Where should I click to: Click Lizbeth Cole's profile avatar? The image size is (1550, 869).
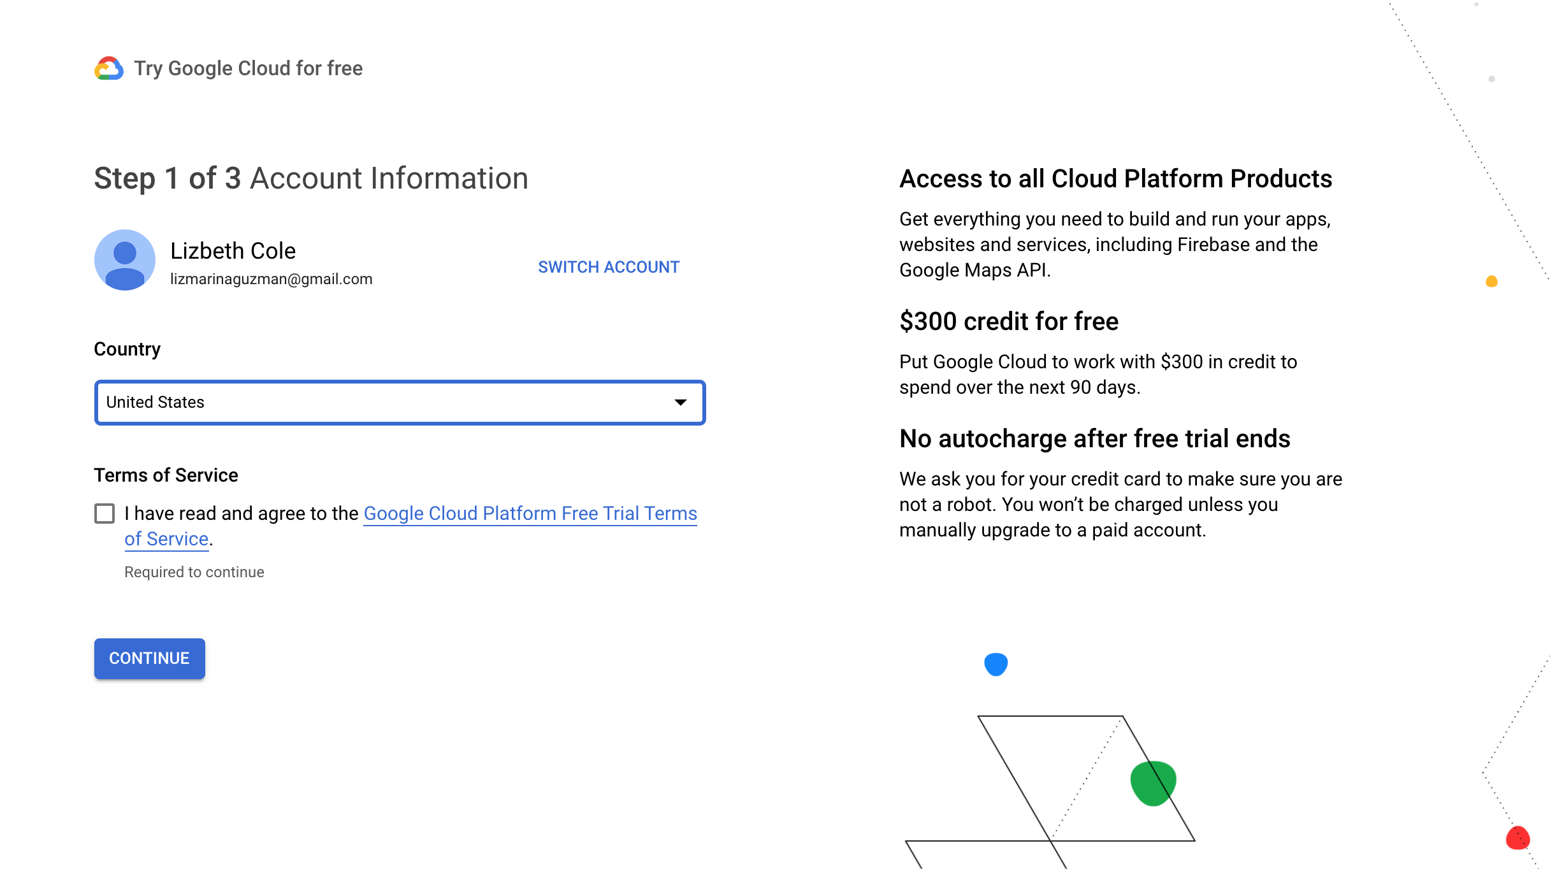coord(125,260)
